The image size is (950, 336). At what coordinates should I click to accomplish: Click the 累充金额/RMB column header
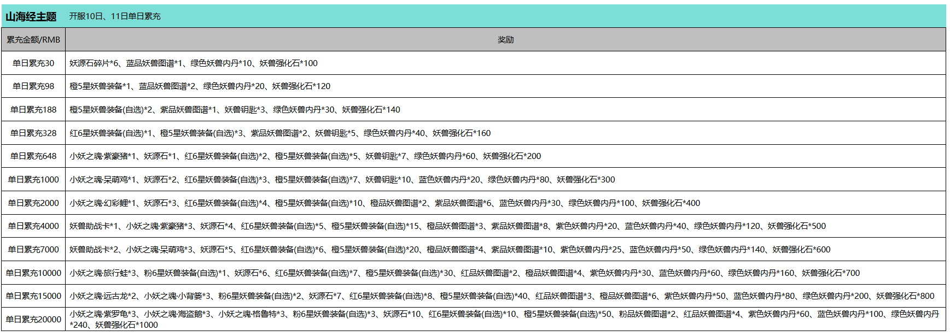click(33, 40)
